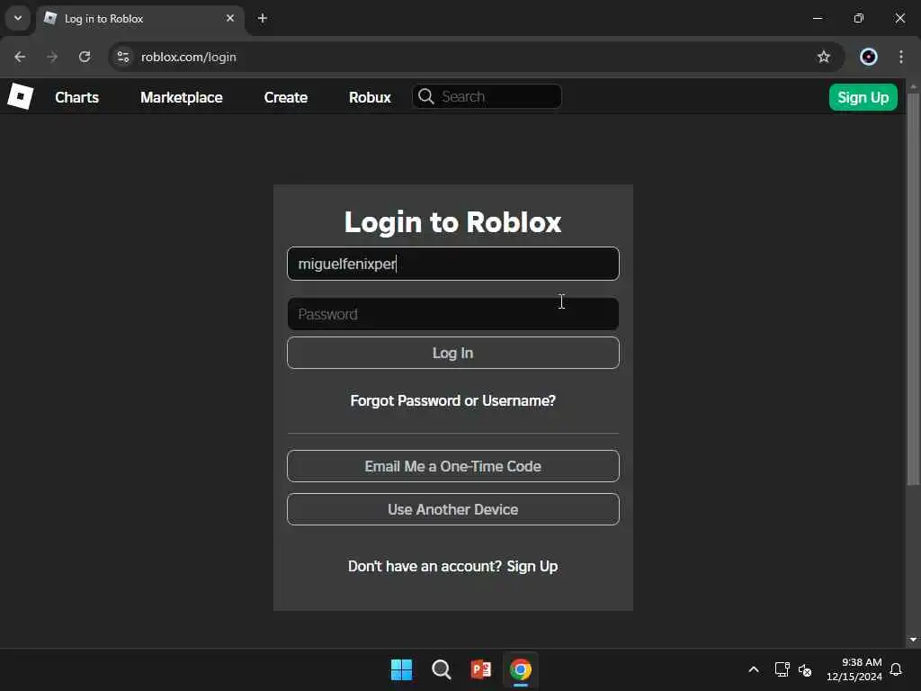This screenshot has width=921, height=691.
Task: Click the scrollbar down arrow
Action: pyautogui.click(x=913, y=640)
